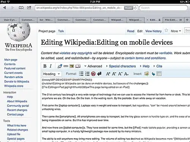The height and width of the screenshot is (142, 190).
Task: Apply italic formatting in the editor toolbar
Action: click(x=51, y=66)
